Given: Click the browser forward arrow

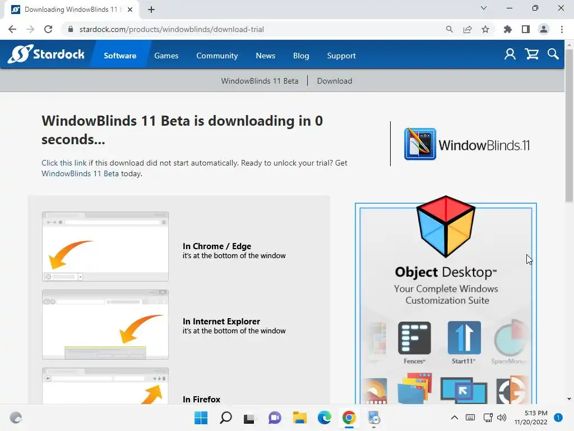Looking at the screenshot, I should [x=30, y=29].
